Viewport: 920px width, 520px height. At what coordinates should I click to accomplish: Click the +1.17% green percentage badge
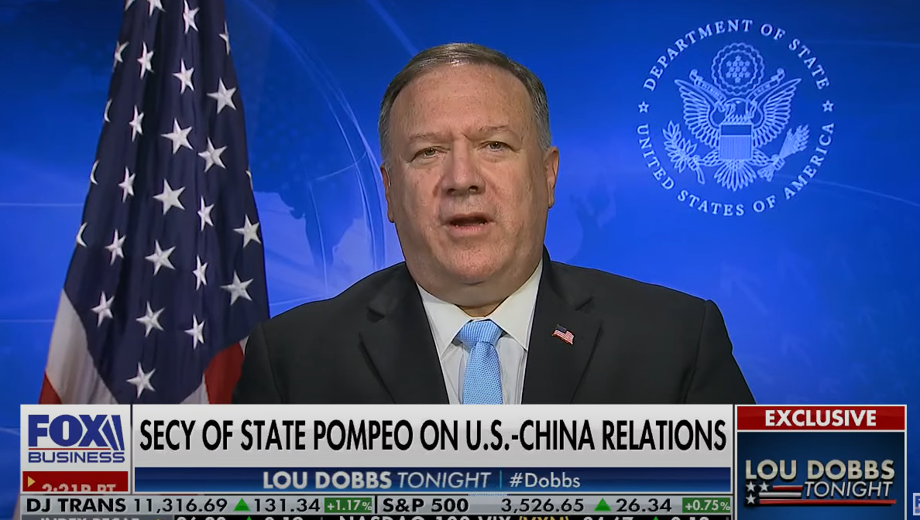pyautogui.click(x=348, y=505)
